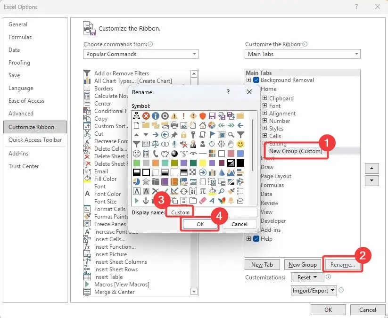
Task: Expand the Cells group
Action: 264,136
